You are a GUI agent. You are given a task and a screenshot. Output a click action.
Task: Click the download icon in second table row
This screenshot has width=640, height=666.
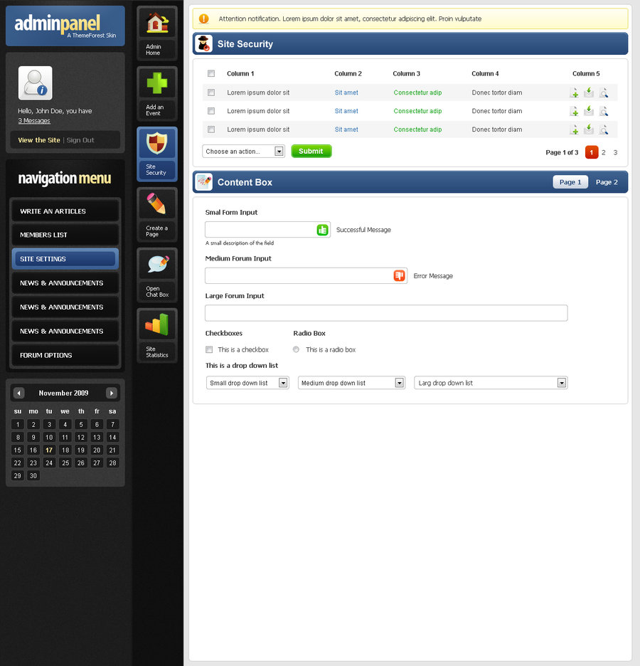click(x=589, y=111)
